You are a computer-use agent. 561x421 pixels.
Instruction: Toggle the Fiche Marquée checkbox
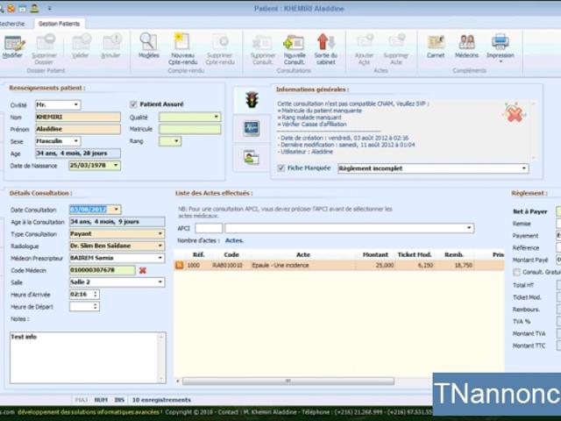click(281, 168)
